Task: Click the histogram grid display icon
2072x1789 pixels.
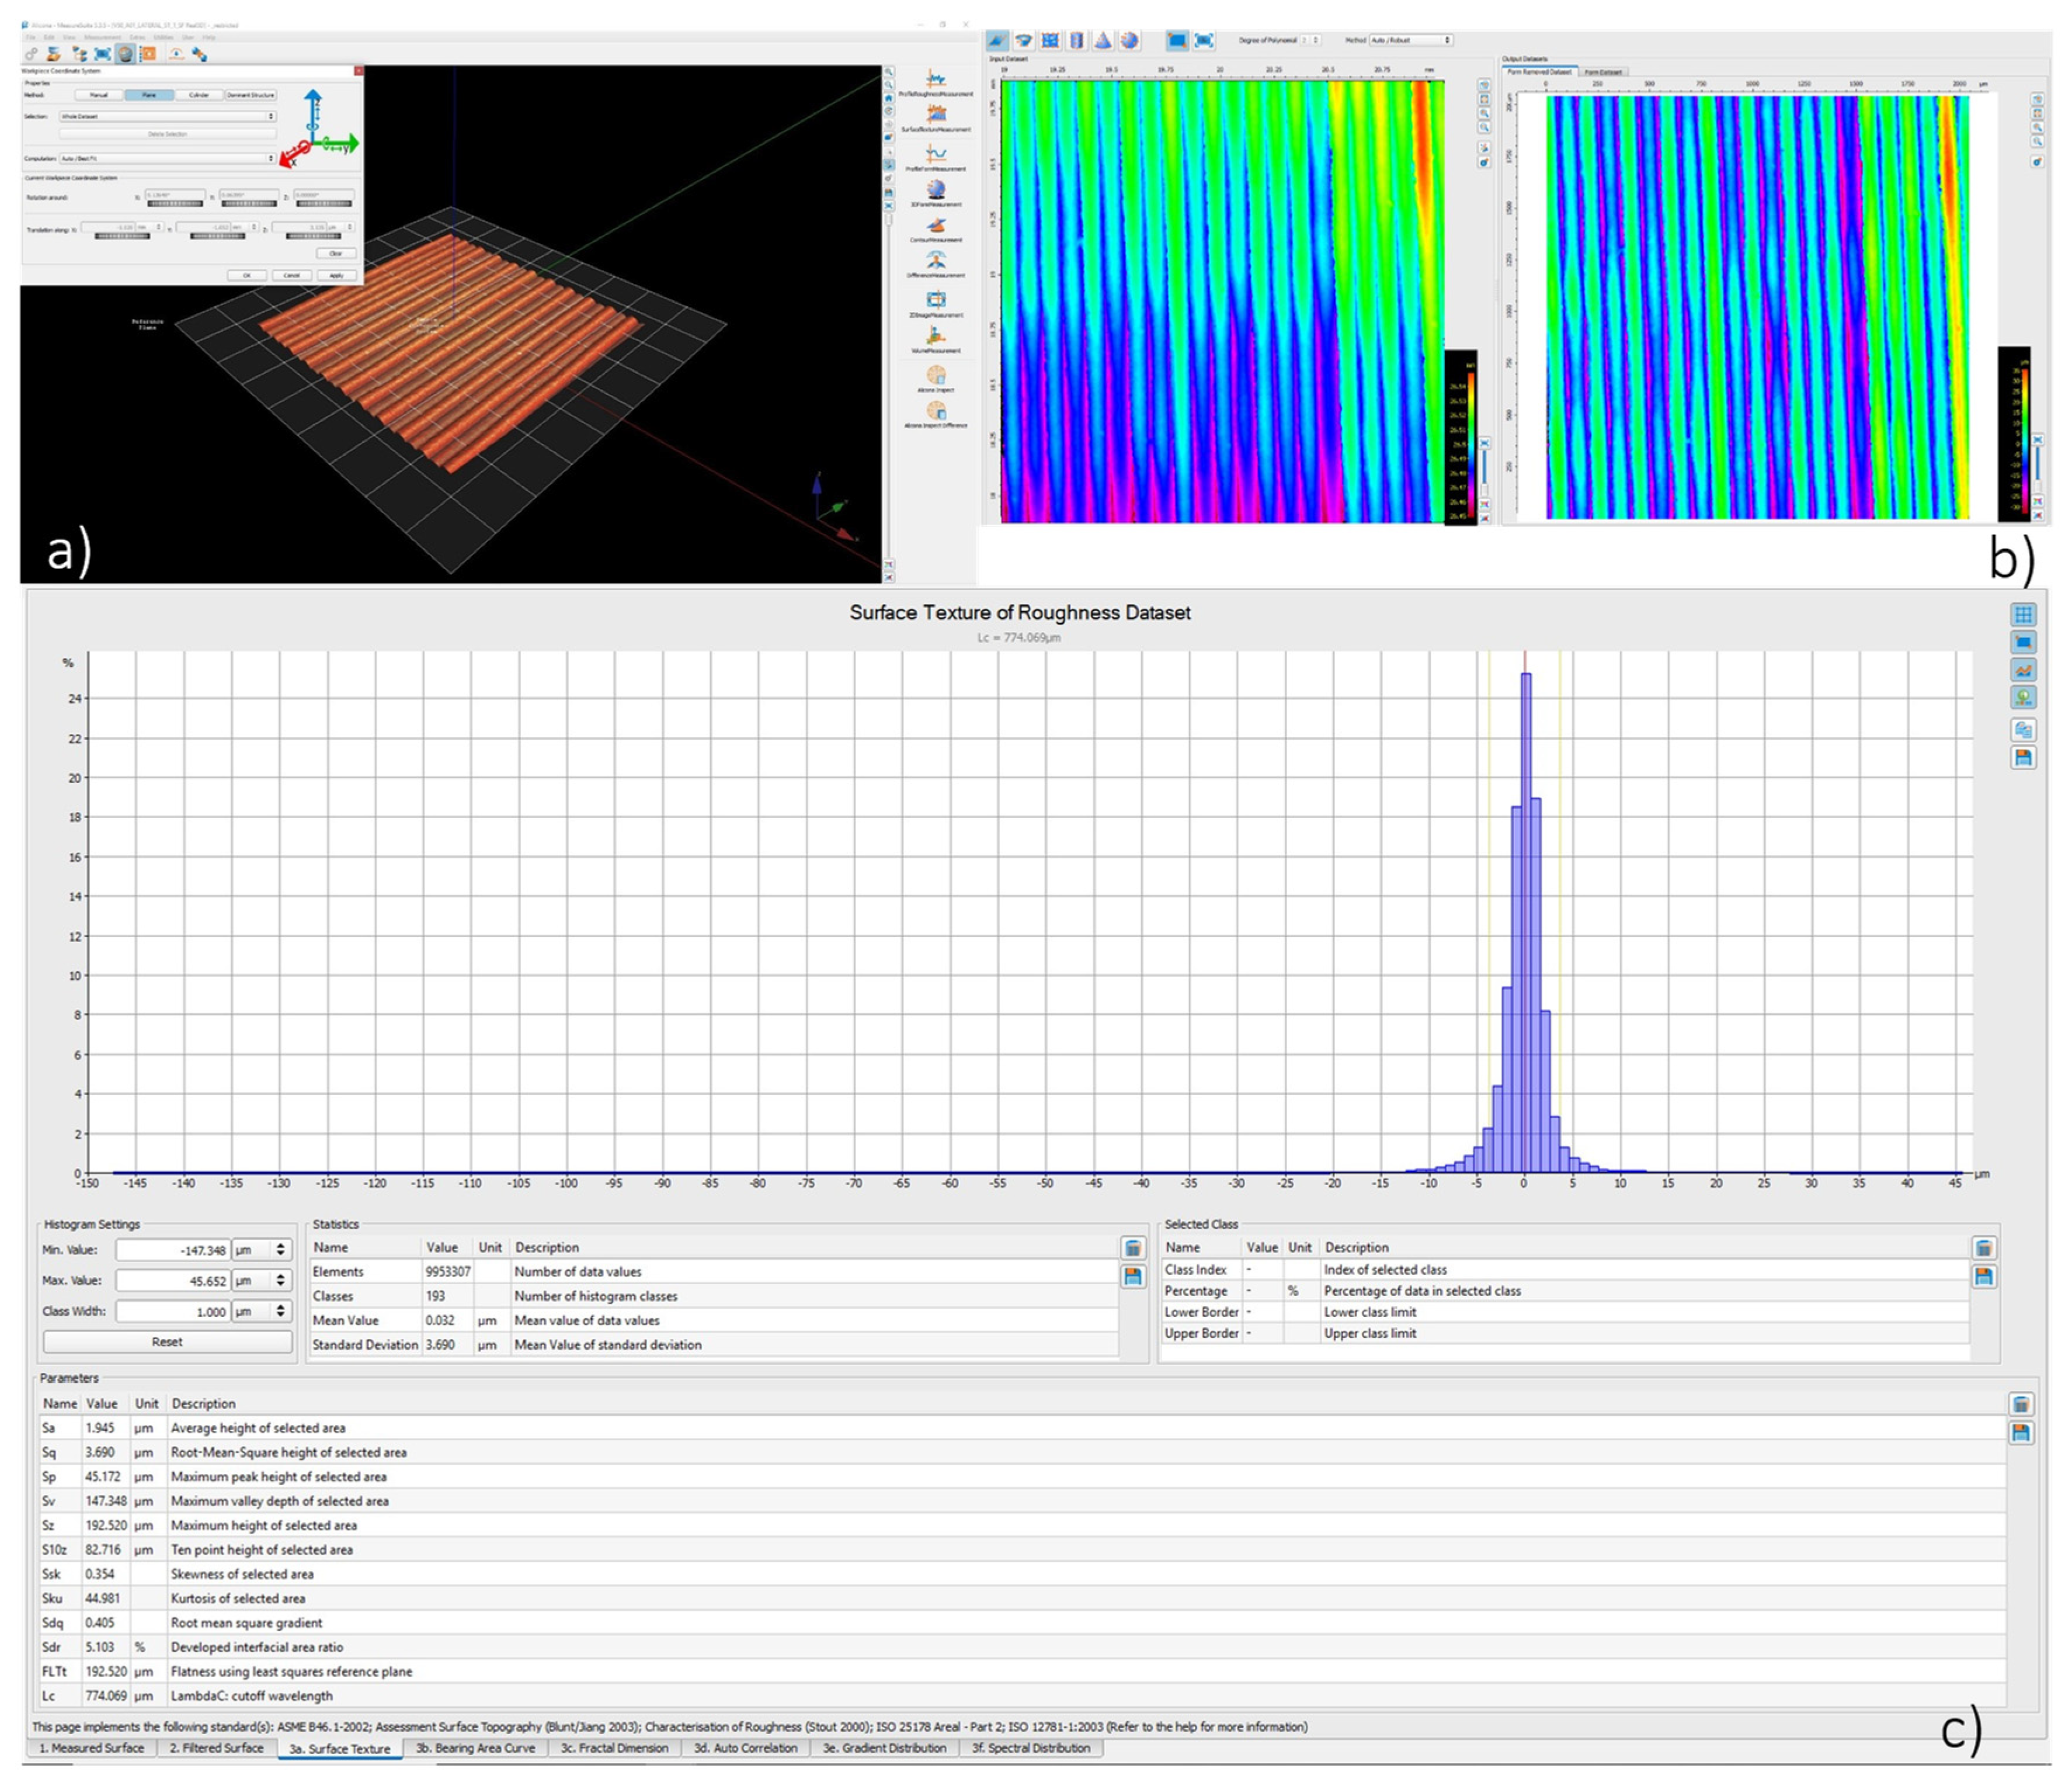Action: click(2023, 614)
